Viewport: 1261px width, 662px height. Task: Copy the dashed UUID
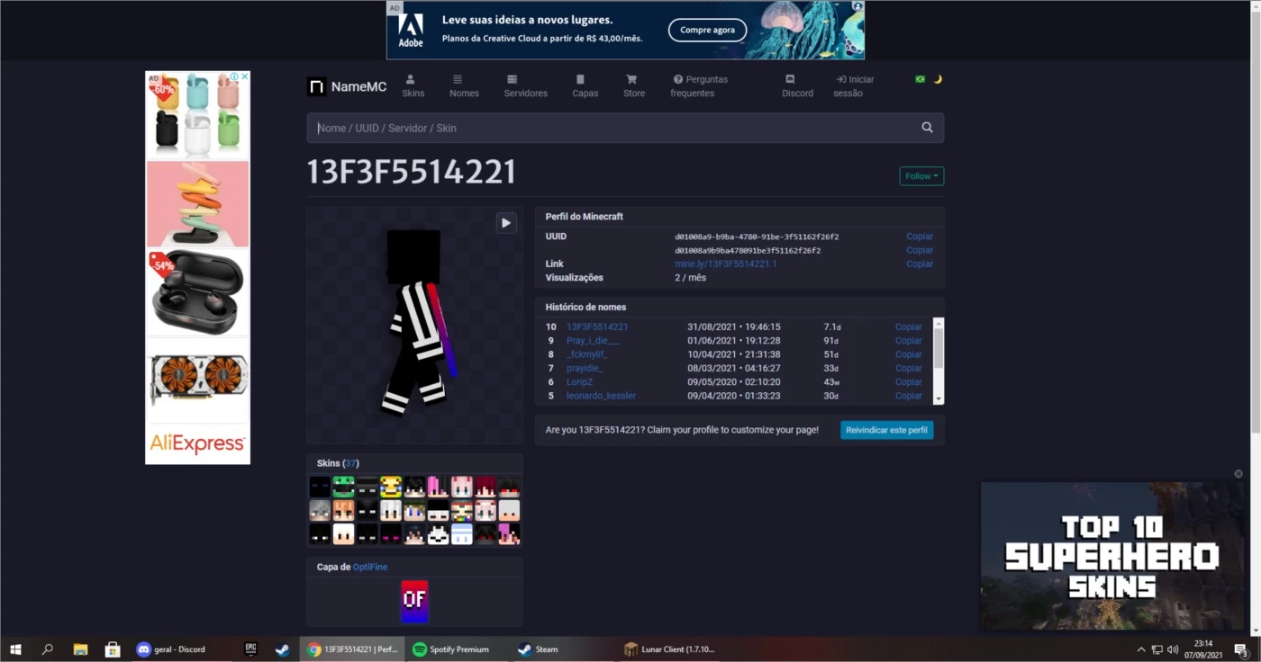(x=919, y=237)
